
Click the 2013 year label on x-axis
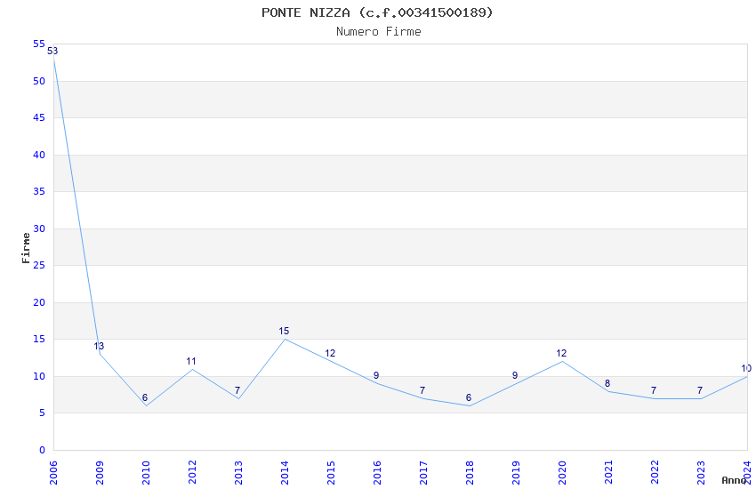[238, 472]
